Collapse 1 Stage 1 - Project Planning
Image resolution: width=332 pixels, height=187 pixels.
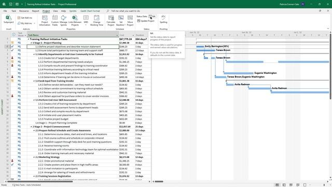31,43
